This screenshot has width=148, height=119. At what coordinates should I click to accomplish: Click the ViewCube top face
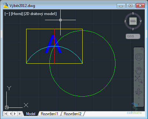tap(133, 21)
